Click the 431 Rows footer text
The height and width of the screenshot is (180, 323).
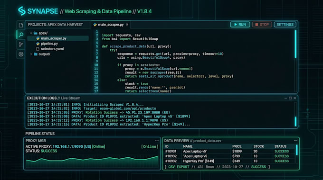pyautogui.click(x=206, y=167)
